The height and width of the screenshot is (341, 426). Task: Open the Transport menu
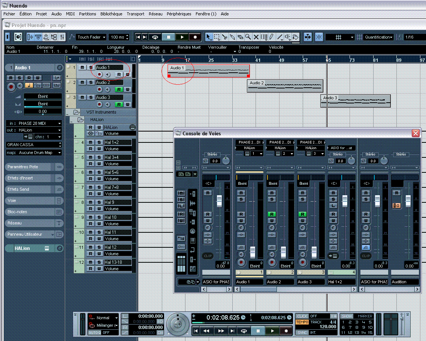coord(135,14)
